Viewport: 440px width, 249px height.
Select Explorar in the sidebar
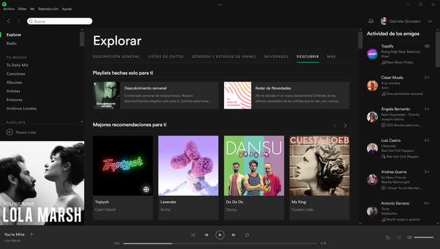coord(14,34)
